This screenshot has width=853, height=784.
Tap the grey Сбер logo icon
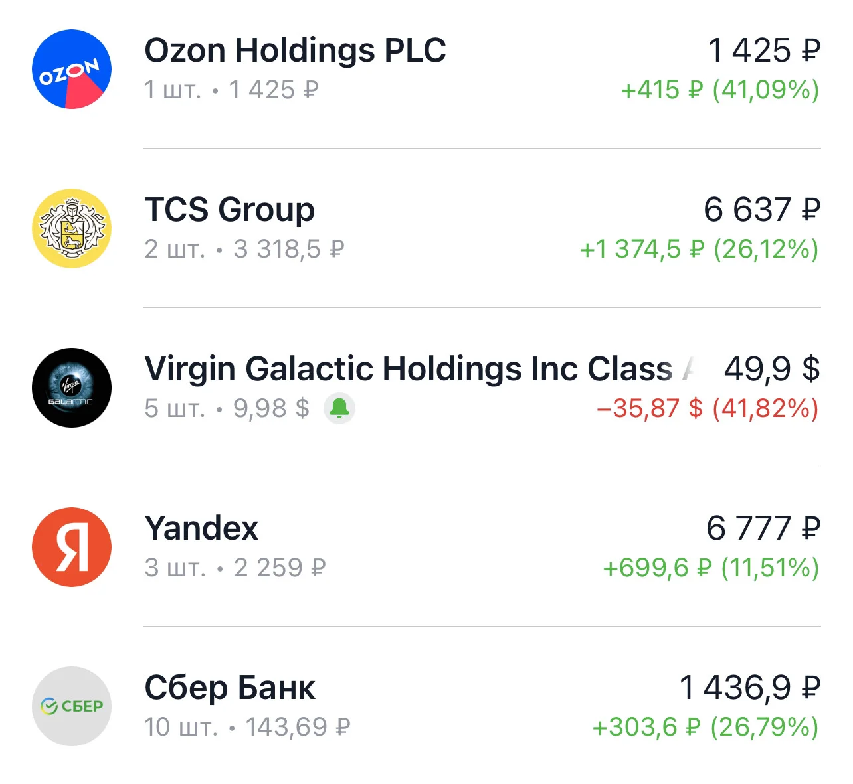point(72,706)
